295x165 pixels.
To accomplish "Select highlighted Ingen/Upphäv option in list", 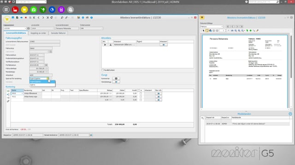I will (42, 82).
